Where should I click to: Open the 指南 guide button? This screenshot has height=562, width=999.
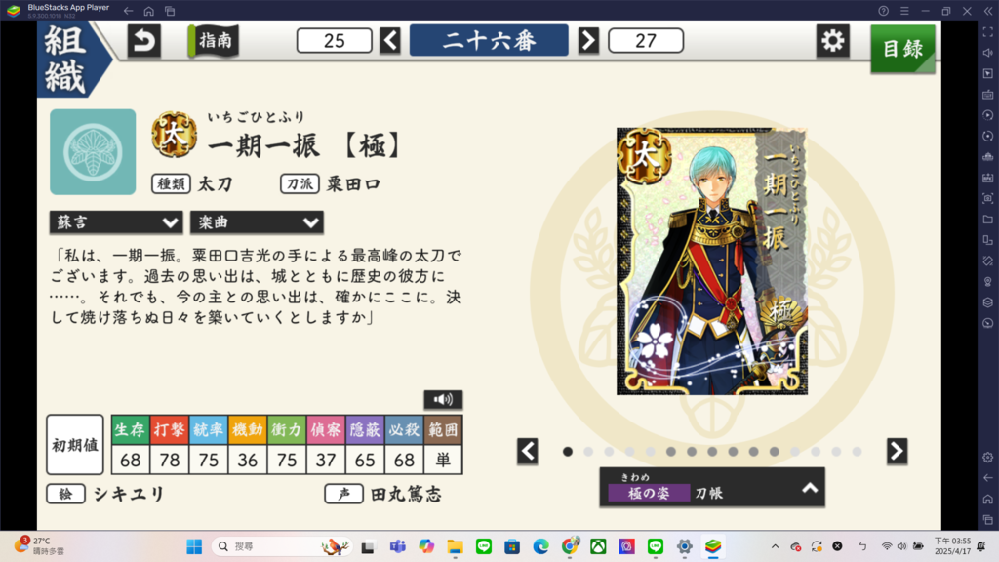click(x=214, y=41)
